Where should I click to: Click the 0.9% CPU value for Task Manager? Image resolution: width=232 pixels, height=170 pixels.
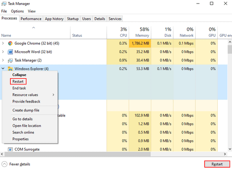click(123, 61)
